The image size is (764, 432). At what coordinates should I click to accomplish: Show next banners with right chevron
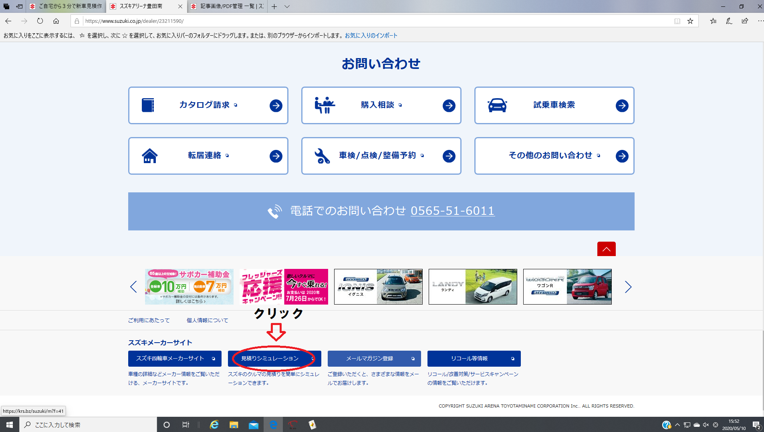point(628,287)
